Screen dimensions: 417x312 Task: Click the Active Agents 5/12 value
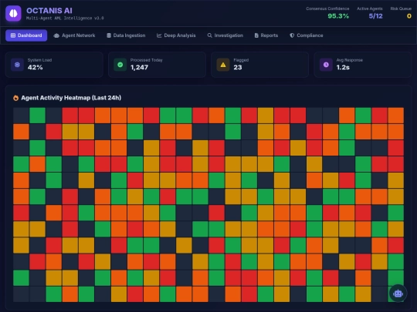coord(376,16)
